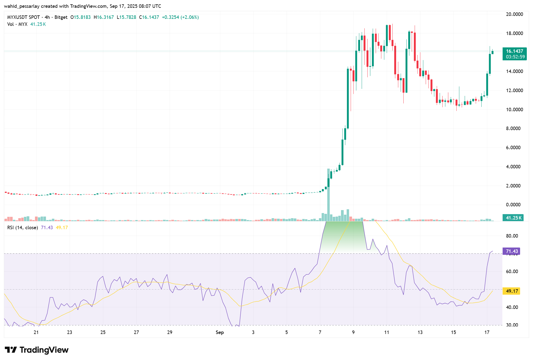Image resolution: width=533 pixels, height=362 pixels.
Task: Click the low value L15.7828
Action: pos(126,17)
